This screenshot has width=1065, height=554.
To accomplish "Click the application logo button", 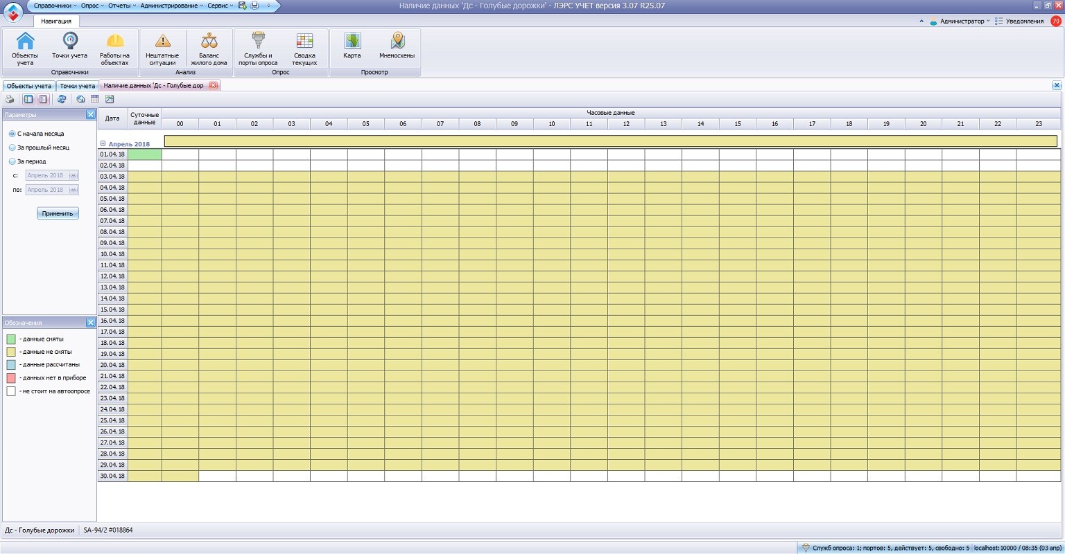I will click(x=13, y=12).
